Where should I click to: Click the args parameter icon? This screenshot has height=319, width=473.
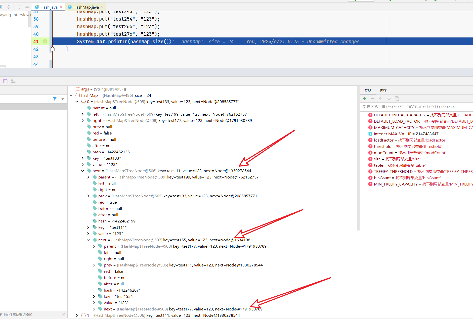pos(78,89)
